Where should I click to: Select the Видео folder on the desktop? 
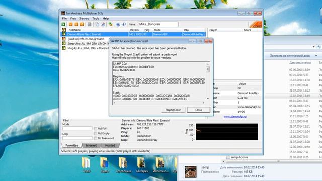[105, 165]
